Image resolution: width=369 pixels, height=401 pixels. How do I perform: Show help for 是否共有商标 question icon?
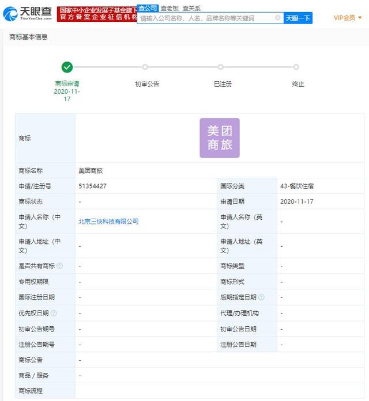pos(60,266)
